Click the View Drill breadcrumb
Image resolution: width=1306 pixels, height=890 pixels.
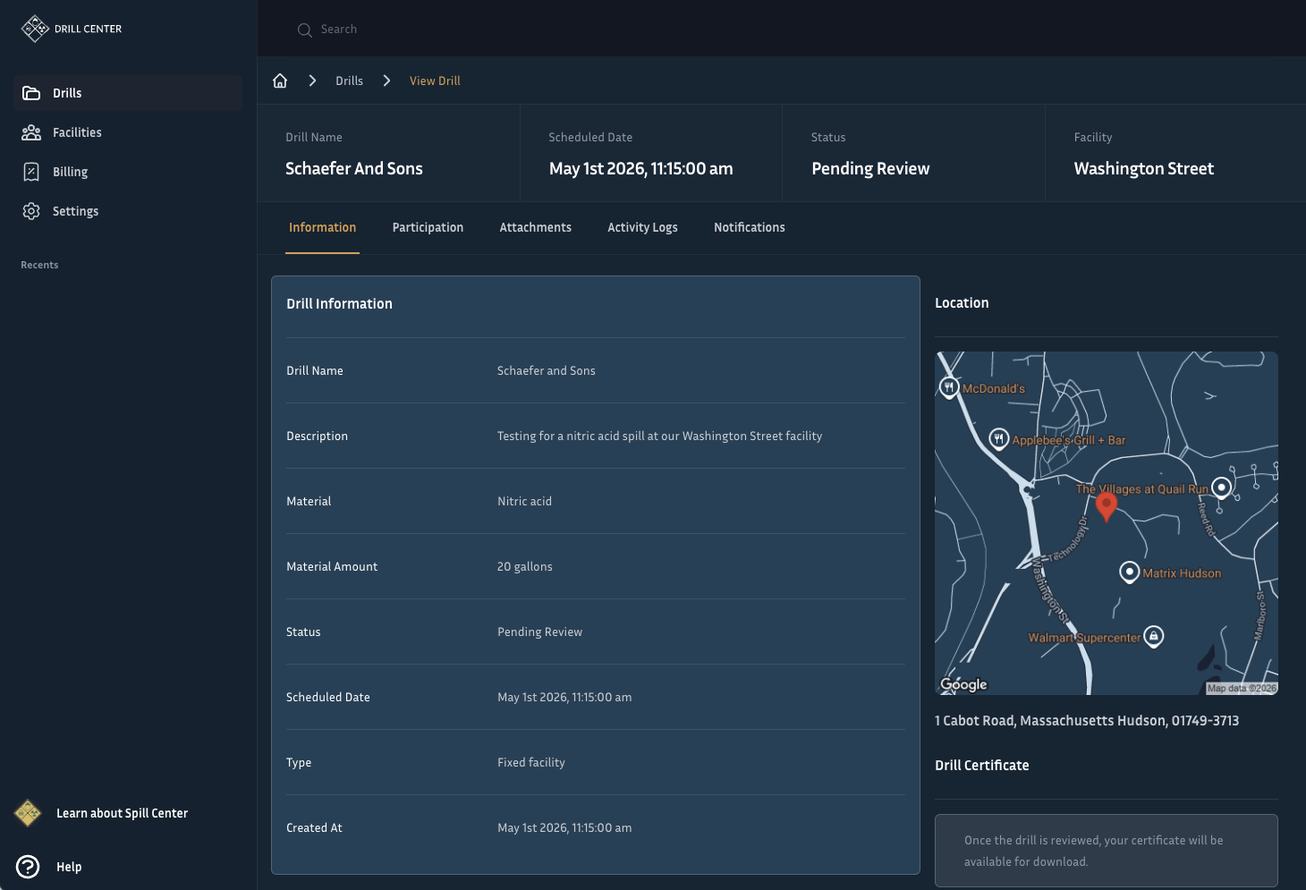coord(435,81)
